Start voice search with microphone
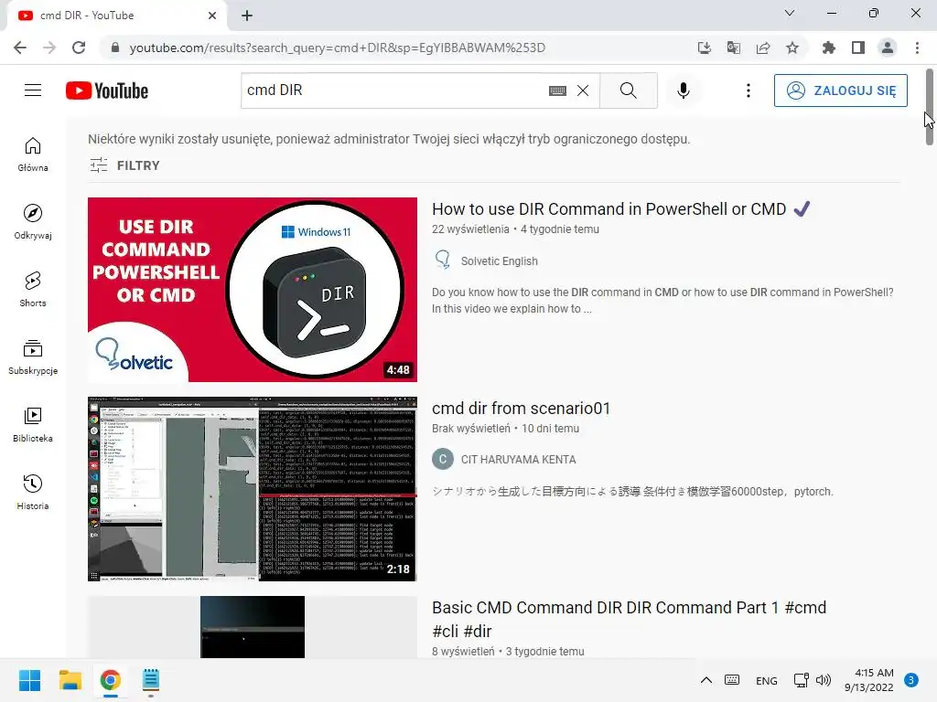The height and width of the screenshot is (702, 937). point(683,90)
